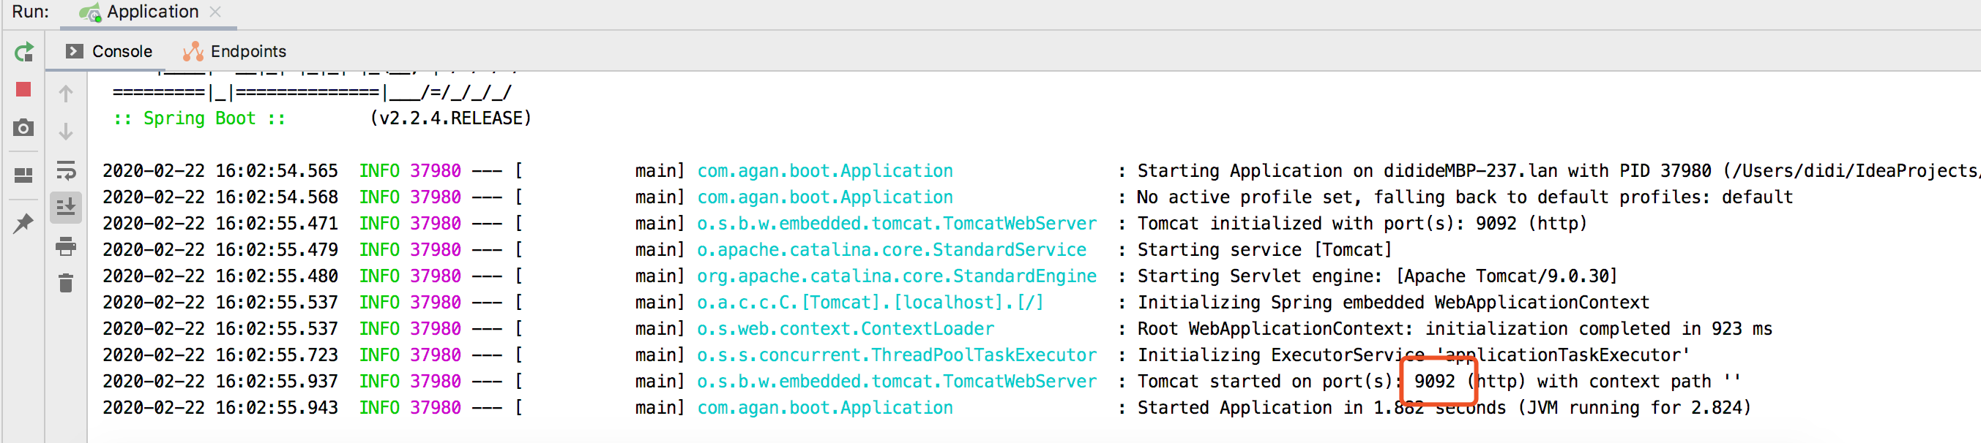The width and height of the screenshot is (1981, 443).
Task: Rerun the Application with the green rerun icon
Action: coord(24,52)
